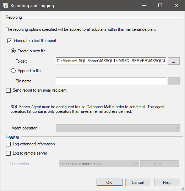Open the Local server connection dropdown
Screen dimensions: 185x191
click(x=99, y=164)
